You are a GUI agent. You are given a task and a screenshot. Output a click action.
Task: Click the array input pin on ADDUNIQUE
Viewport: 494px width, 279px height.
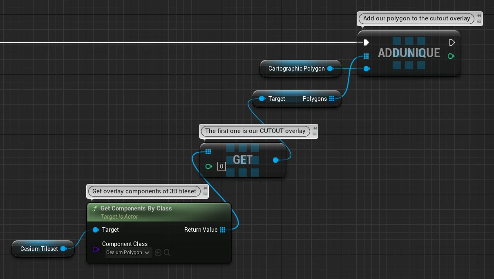coord(366,56)
